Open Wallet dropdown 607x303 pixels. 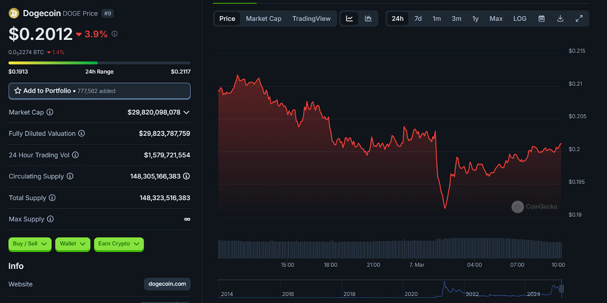point(73,244)
